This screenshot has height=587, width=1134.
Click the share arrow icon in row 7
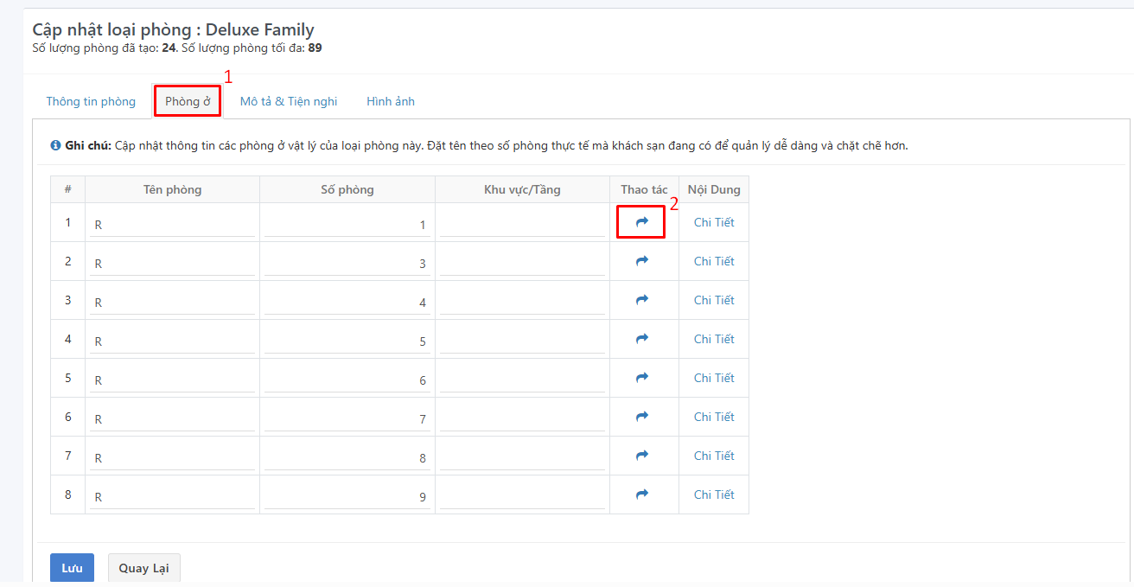pyautogui.click(x=641, y=456)
